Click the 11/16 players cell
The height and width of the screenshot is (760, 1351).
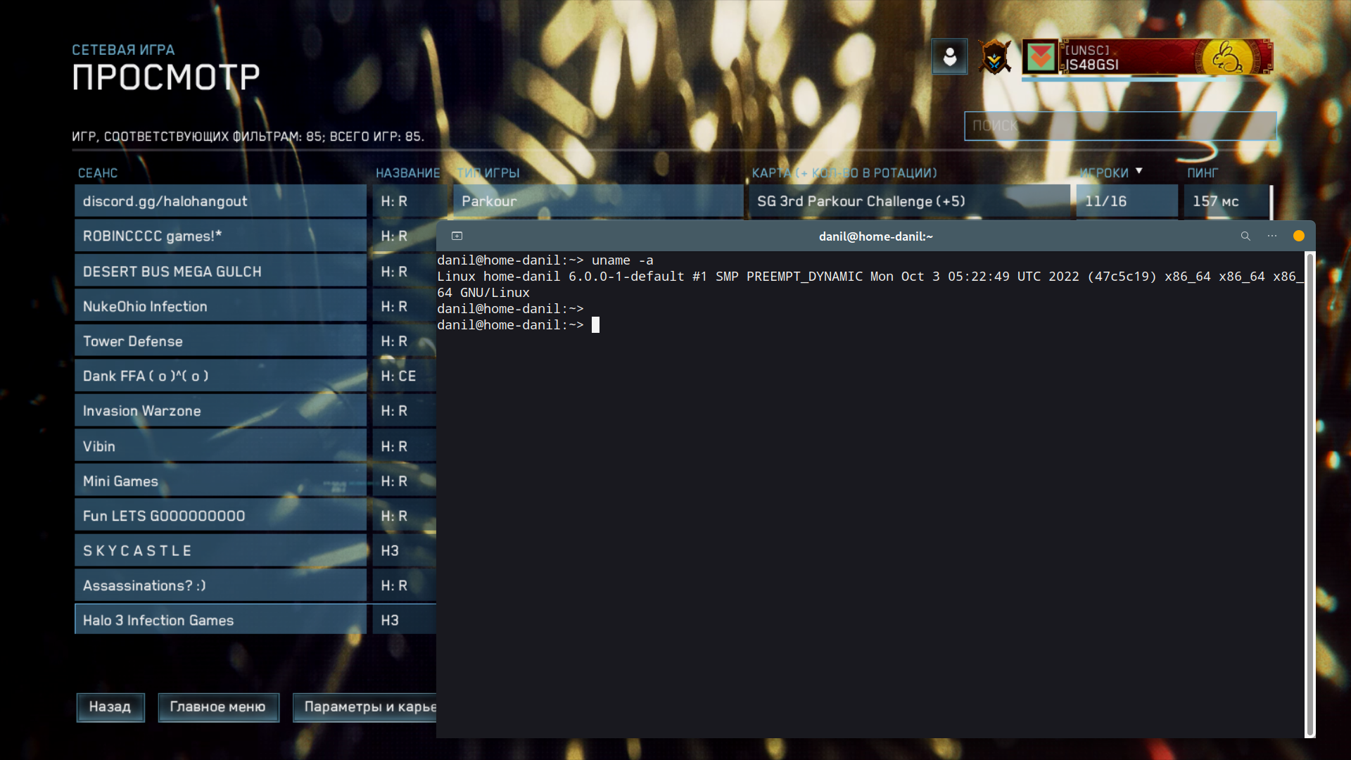point(1127,201)
